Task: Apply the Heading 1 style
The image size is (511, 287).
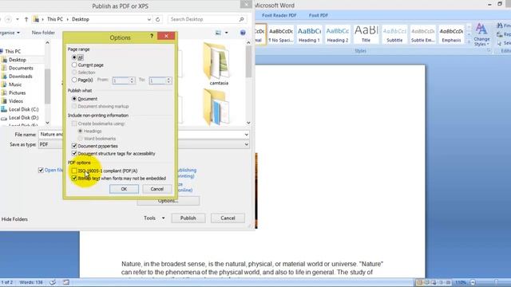Action: click(x=309, y=34)
